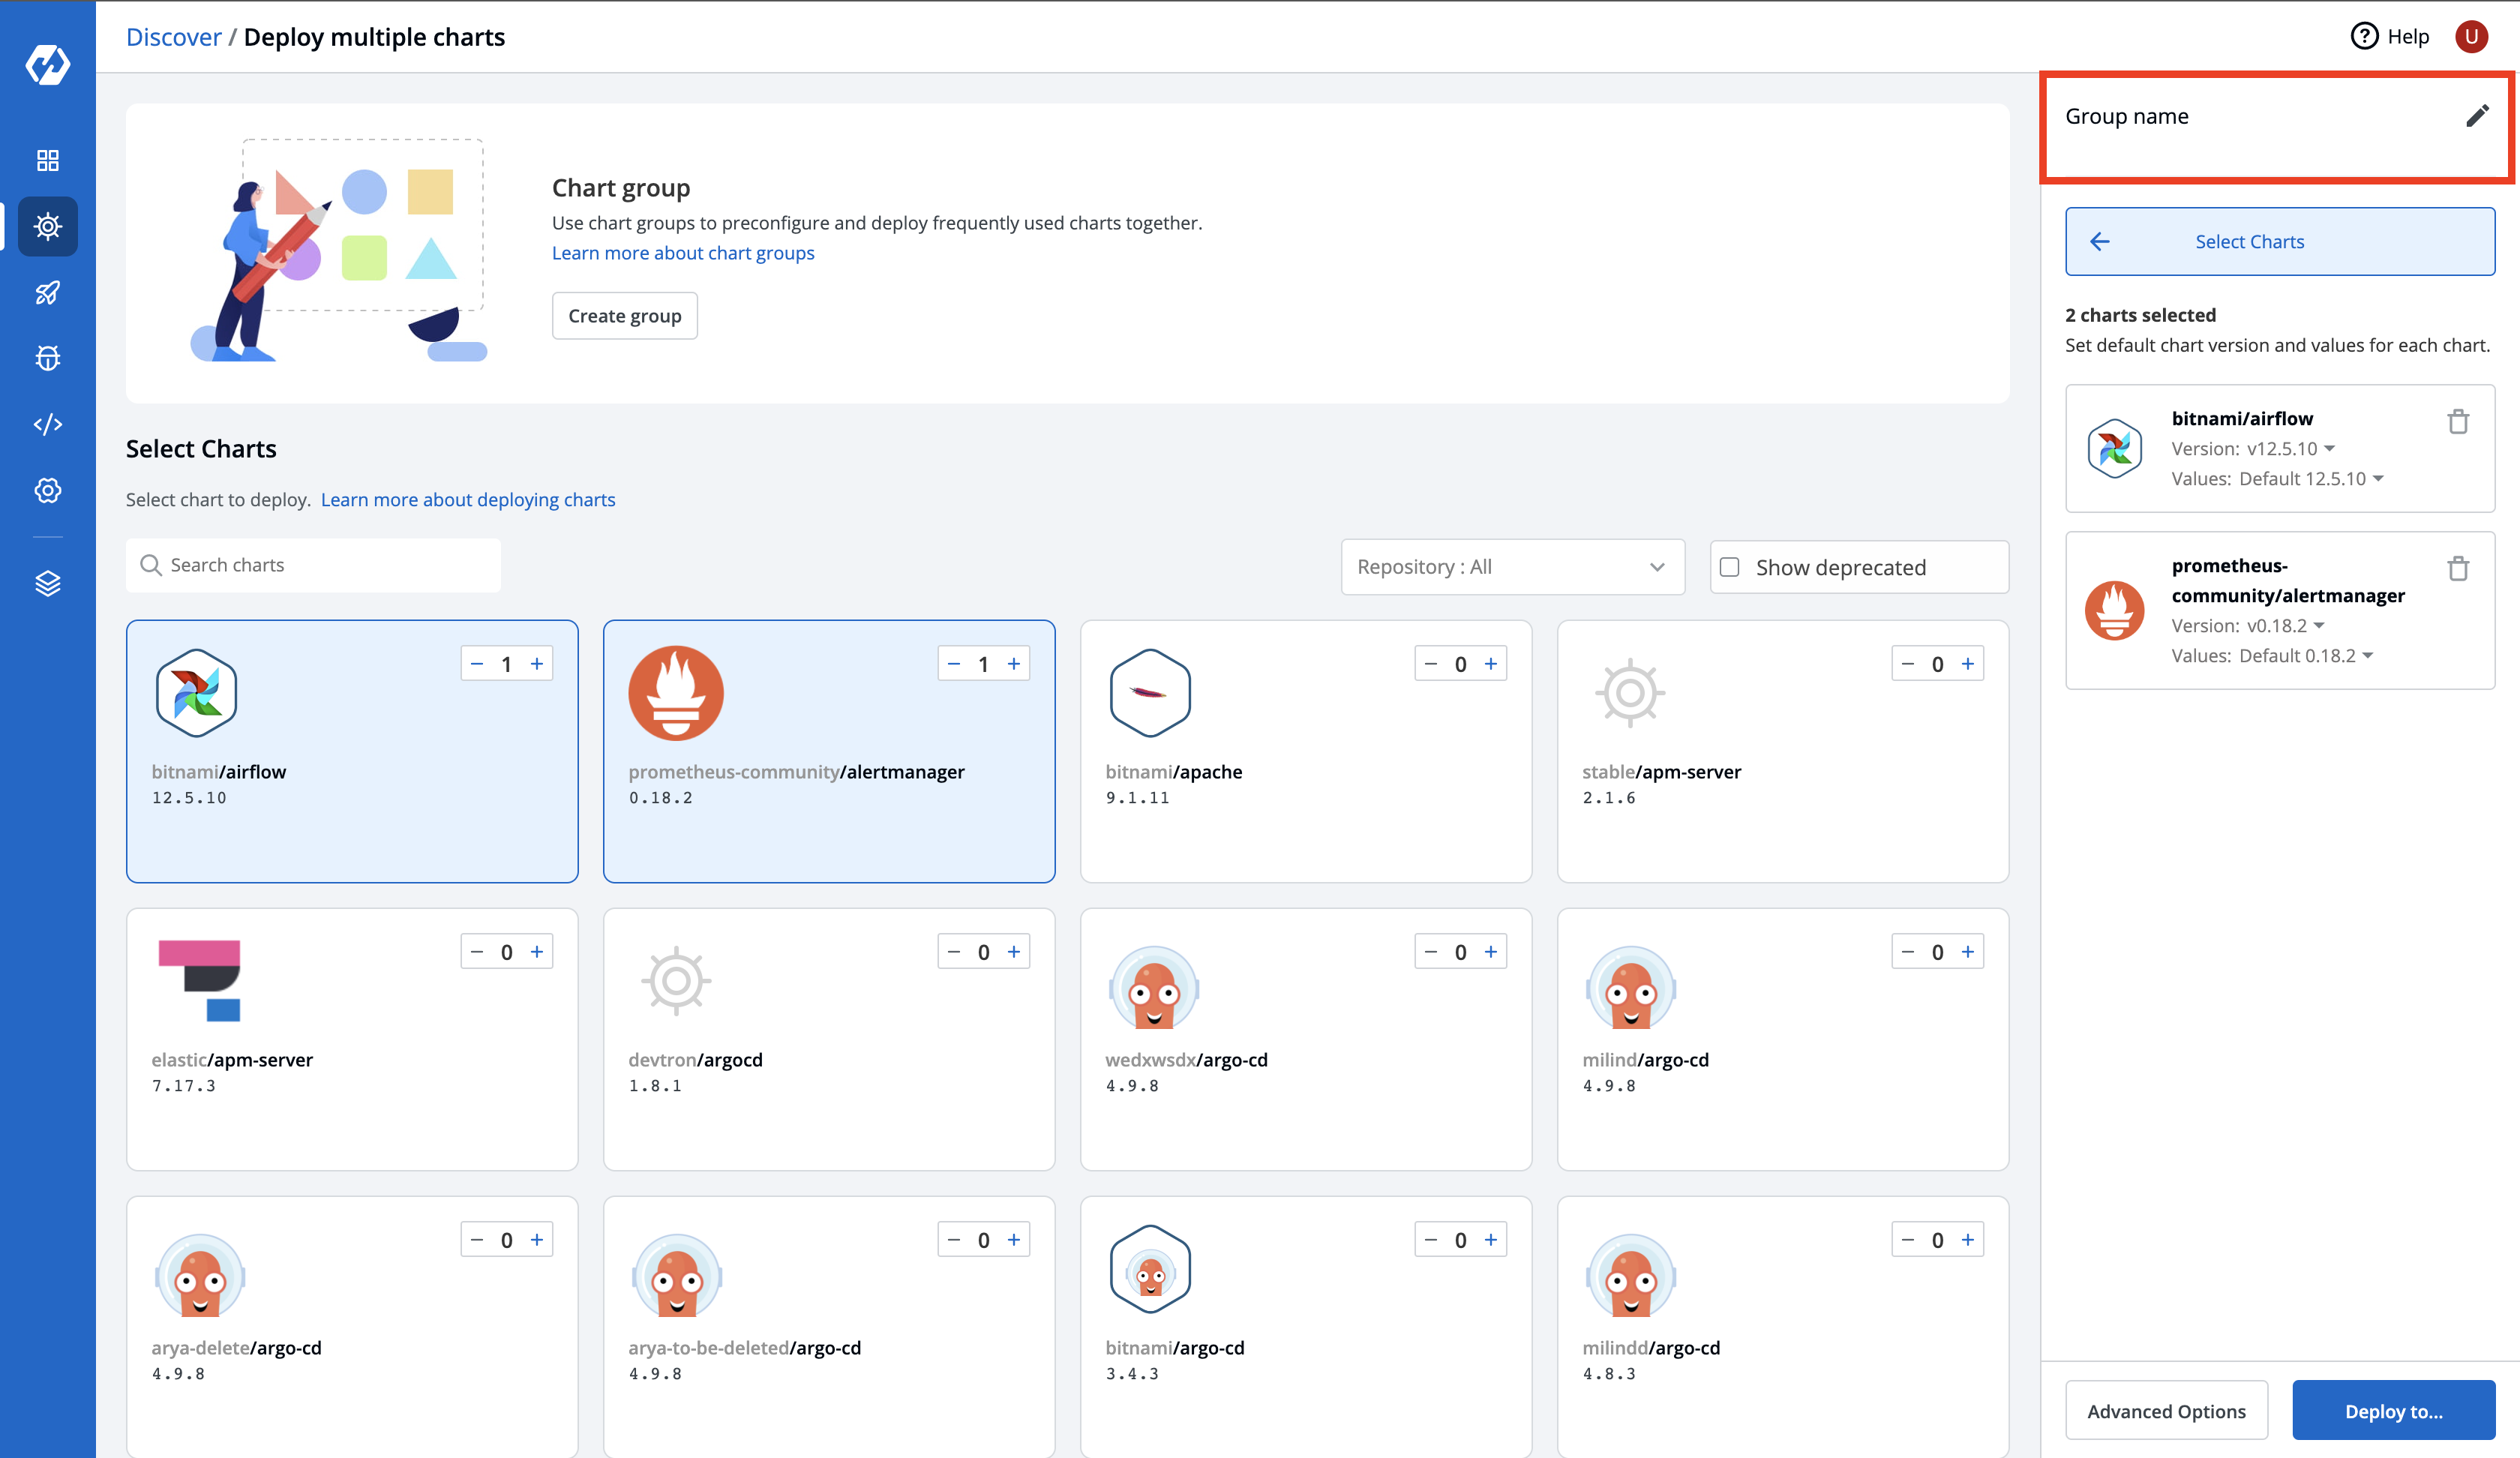Open the rocket Deployment Groups sidebar icon
The image size is (2520, 1458).
(x=47, y=292)
